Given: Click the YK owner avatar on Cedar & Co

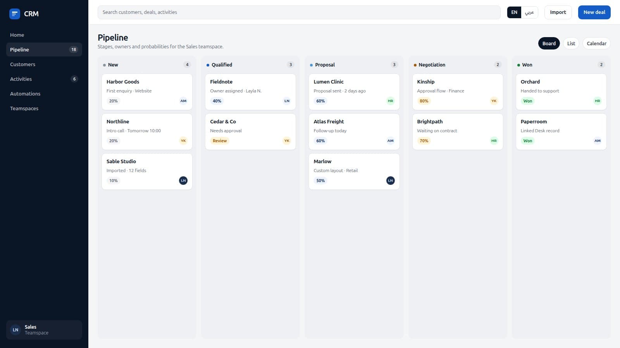Looking at the screenshot, I should pyautogui.click(x=287, y=141).
